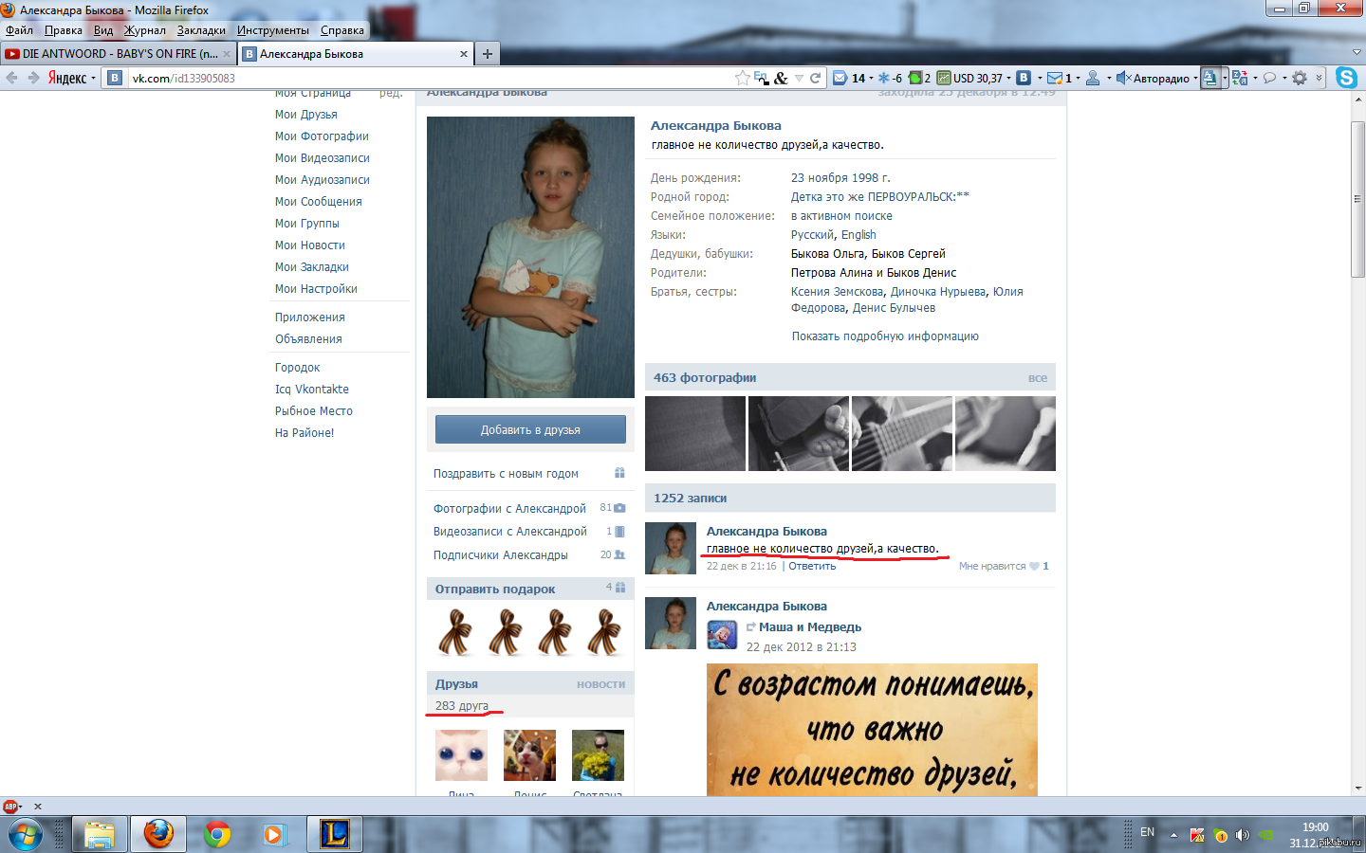Open a new browser tab with plus button
The height and width of the screenshot is (853, 1366).
(488, 54)
